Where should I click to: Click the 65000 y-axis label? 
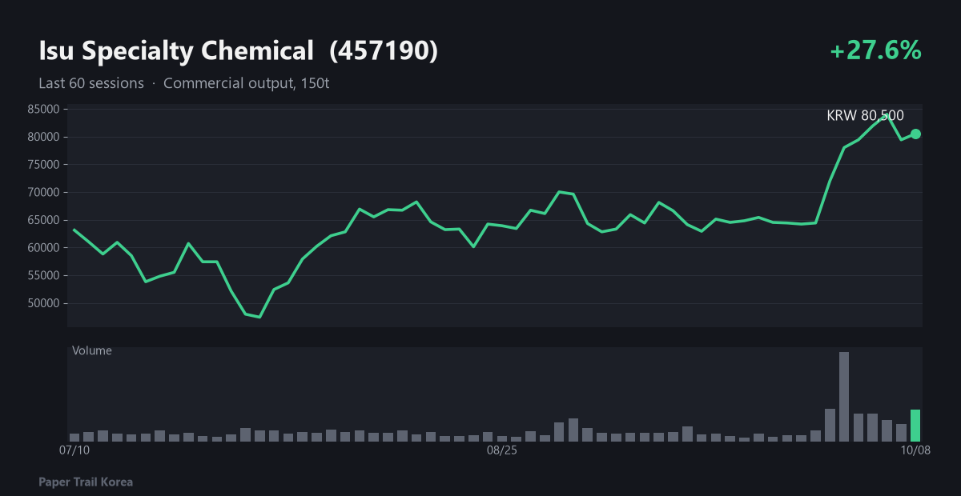[x=44, y=220]
